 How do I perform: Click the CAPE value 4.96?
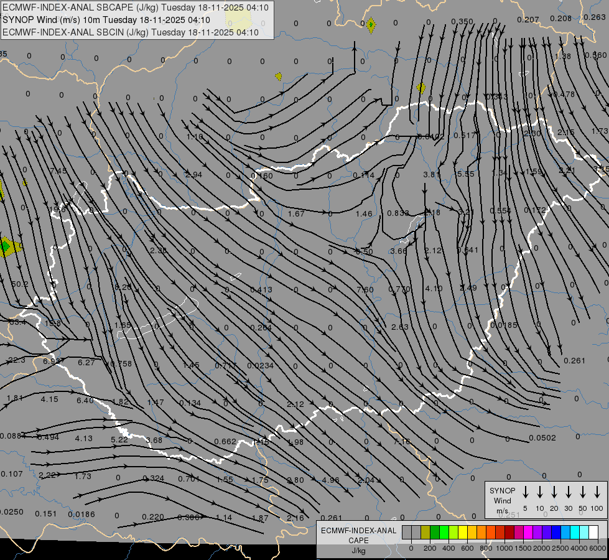(x=330, y=480)
